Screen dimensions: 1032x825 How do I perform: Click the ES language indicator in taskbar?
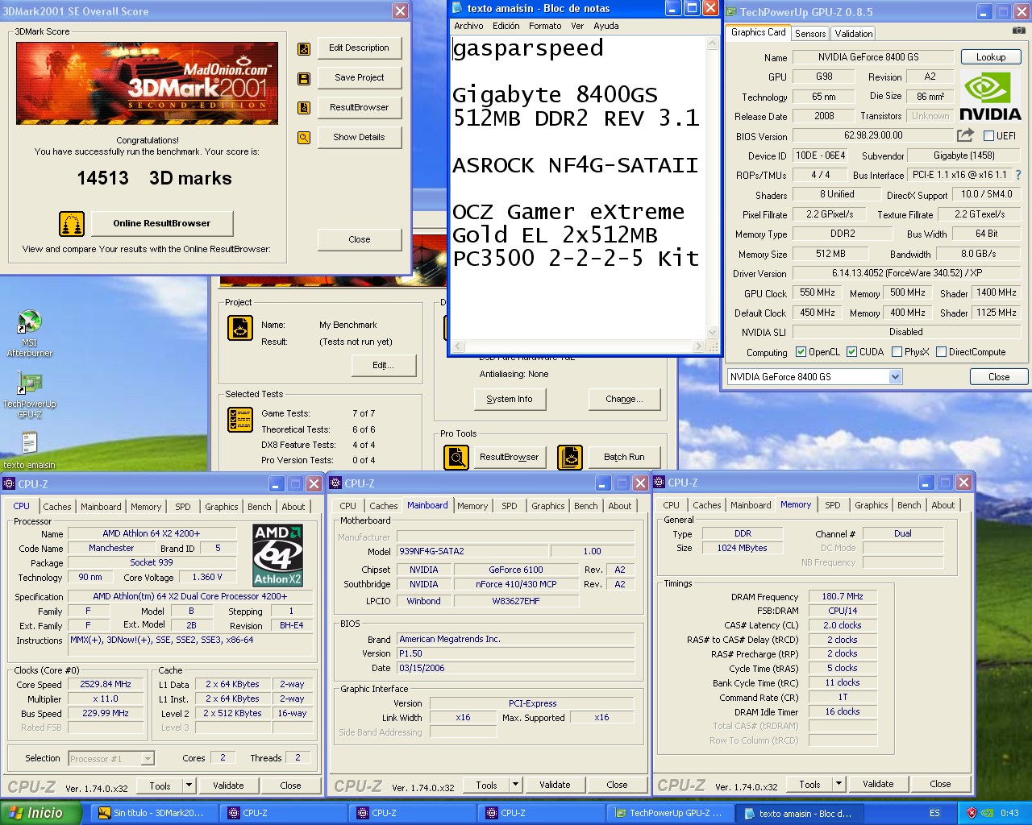point(934,813)
